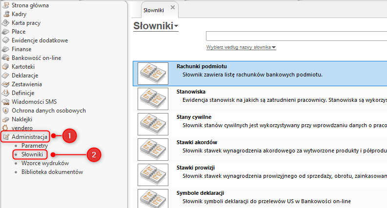
Task: Click the Stanowiska dictionary icon
Action: click(x=153, y=99)
